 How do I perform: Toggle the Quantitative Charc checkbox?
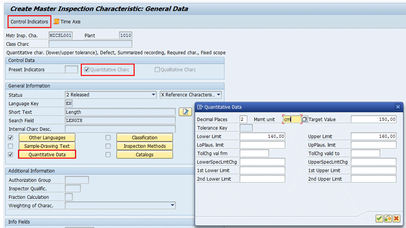point(86,70)
